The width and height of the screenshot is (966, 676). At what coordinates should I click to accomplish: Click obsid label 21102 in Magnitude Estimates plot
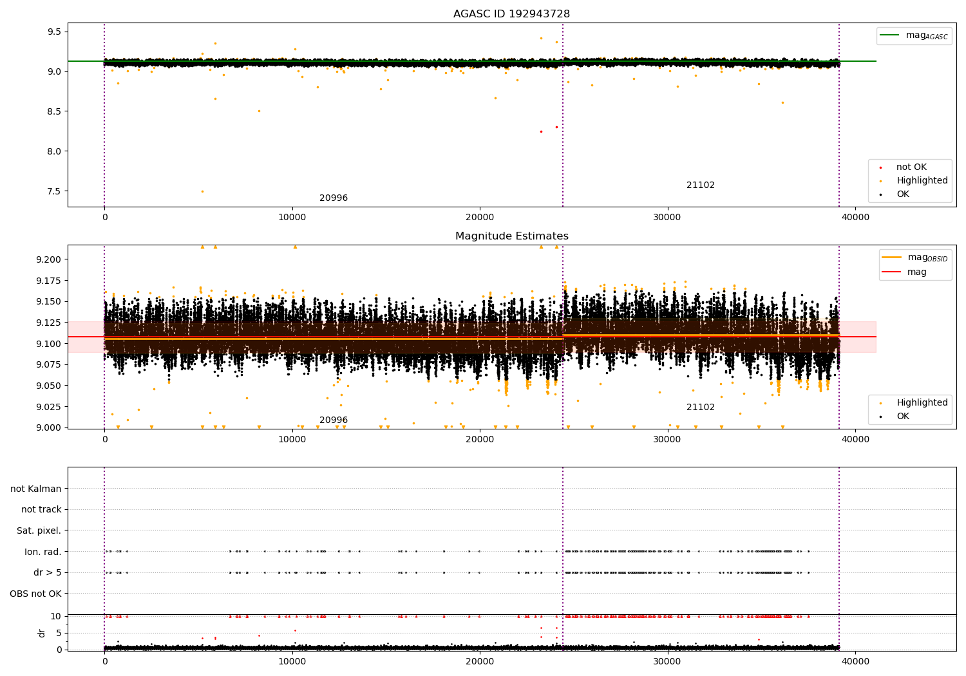(x=701, y=408)
